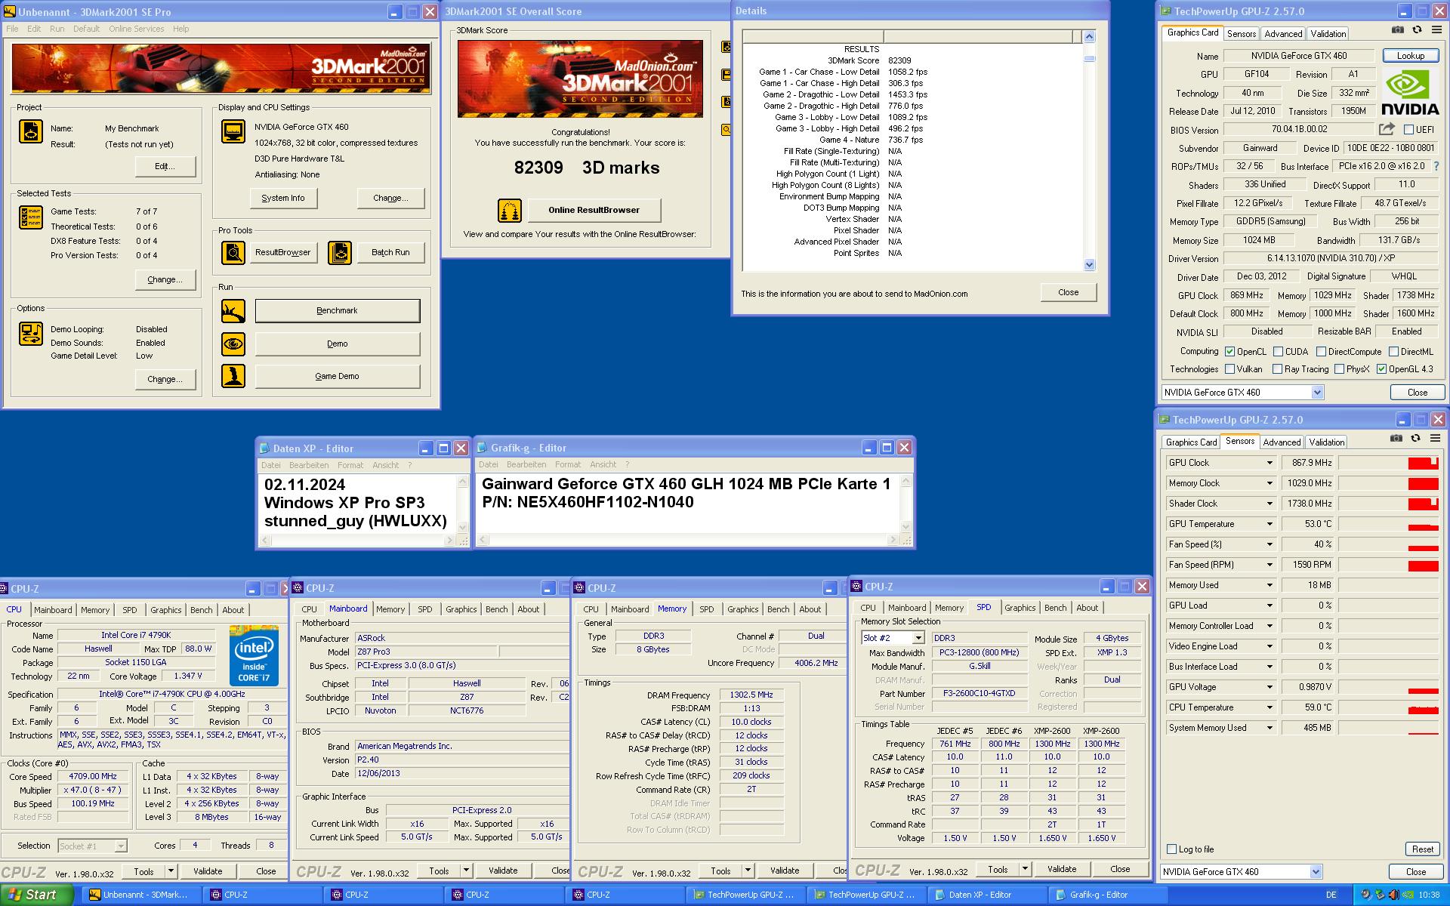1450x906 pixels.
Task: Click the Project Edit button in 3DMark2001
Action: [165, 166]
